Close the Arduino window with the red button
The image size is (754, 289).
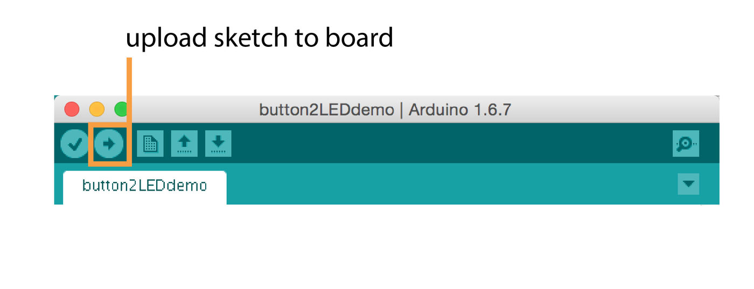tap(72, 109)
